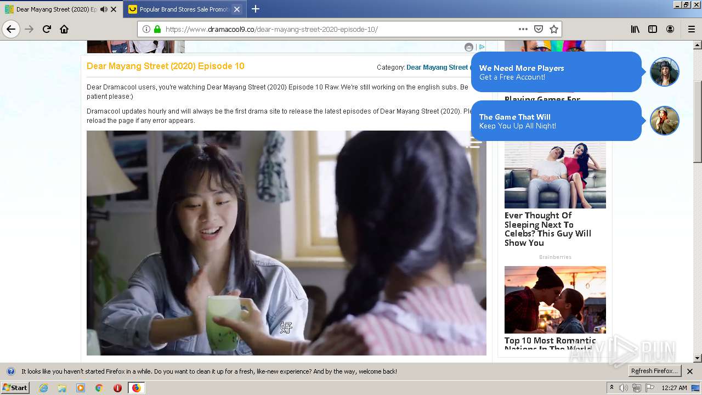Open 'Top 10 Most Romantic' article link
The height and width of the screenshot is (395, 702).
pyautogui.click(x=550, y=344)
